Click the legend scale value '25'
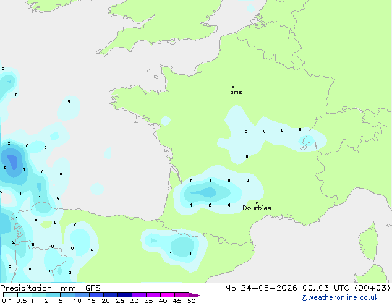The image size is (392, 303). click(x=120, y=301)
